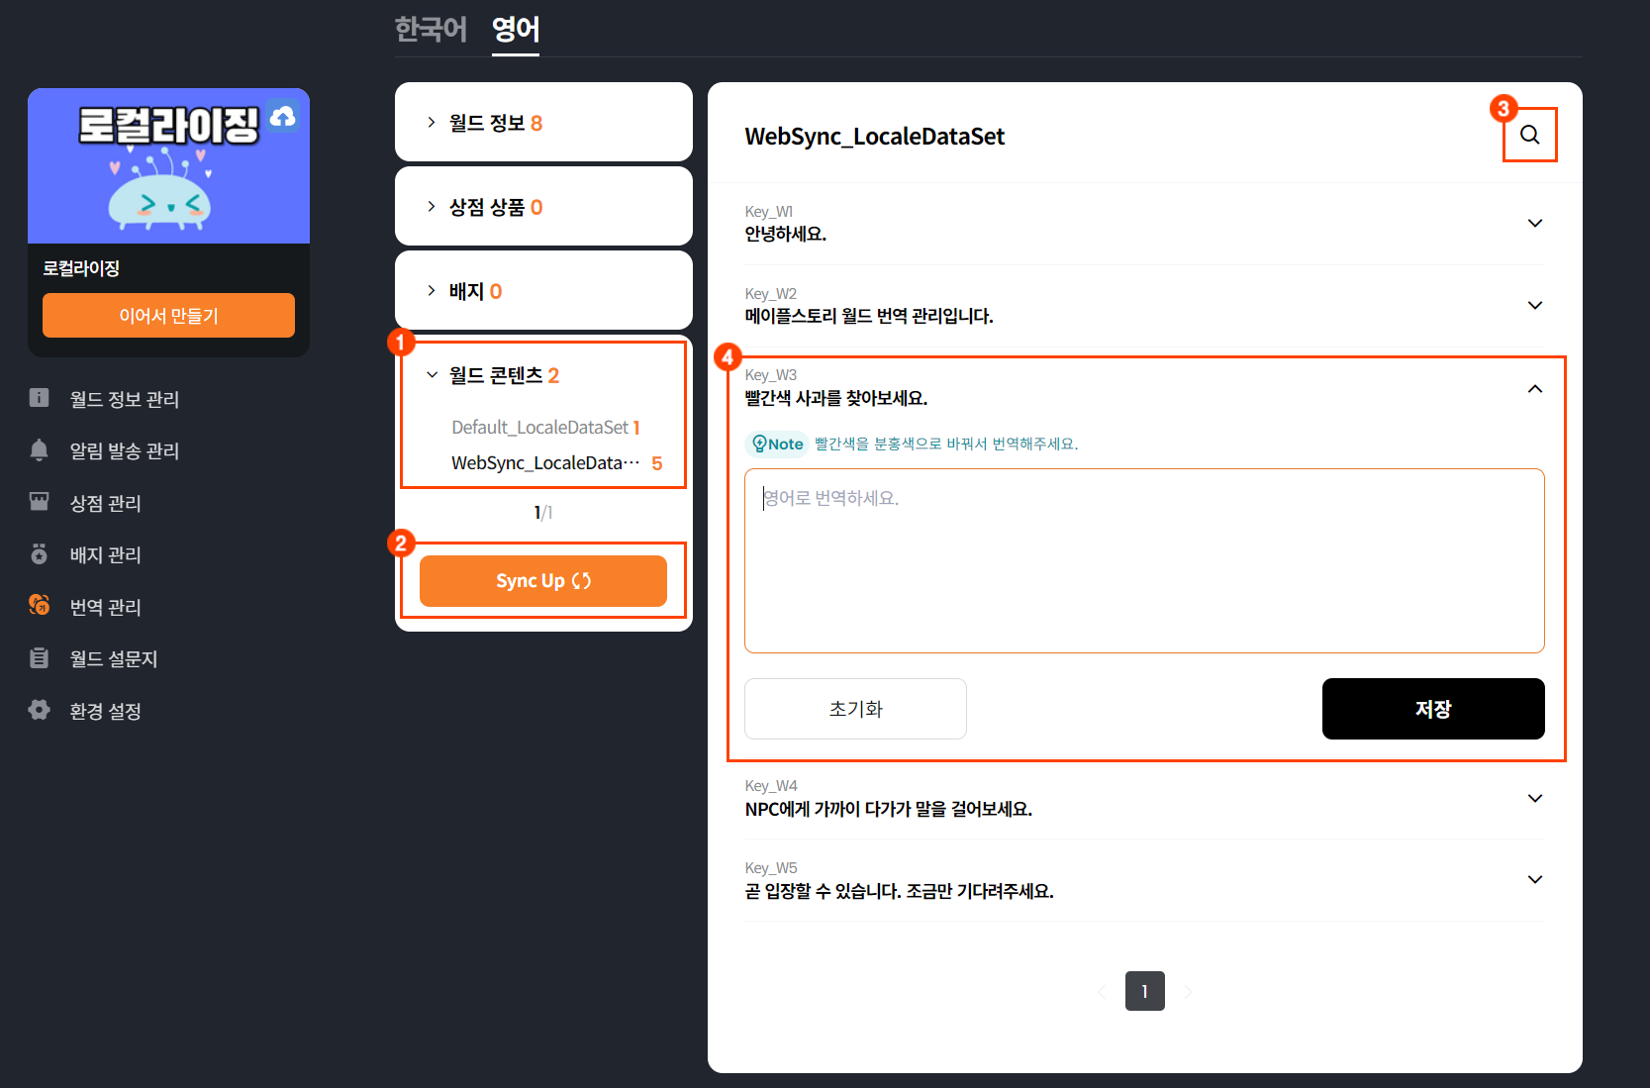Open the 배지 관리 badge icon
Screen dimensions: 1650x1088
coord(39,554)
